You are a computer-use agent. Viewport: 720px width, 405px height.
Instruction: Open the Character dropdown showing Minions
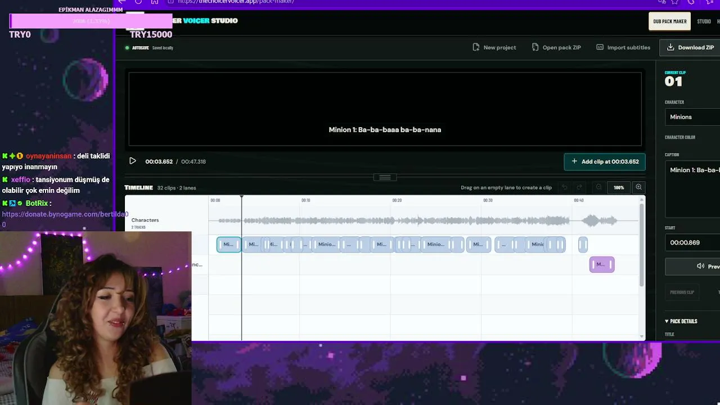pos(692,117)
